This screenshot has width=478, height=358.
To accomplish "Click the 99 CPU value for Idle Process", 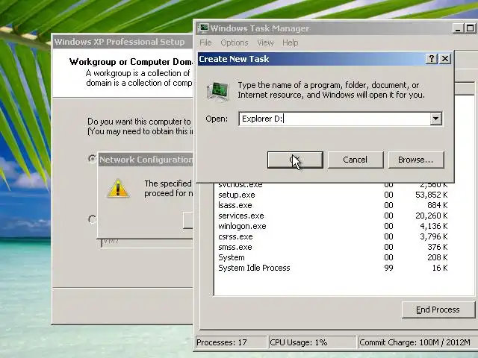I will click(x=388, y=268).
